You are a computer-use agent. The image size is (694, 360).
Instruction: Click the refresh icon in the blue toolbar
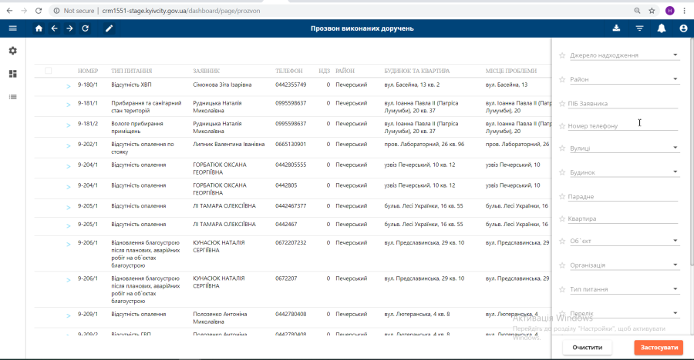coord(85,28)
